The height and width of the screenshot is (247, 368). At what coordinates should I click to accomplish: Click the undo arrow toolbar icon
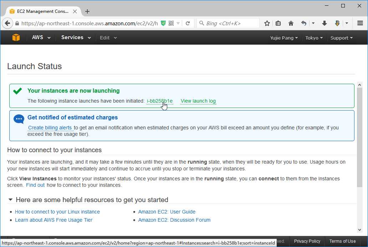point(304,23)
